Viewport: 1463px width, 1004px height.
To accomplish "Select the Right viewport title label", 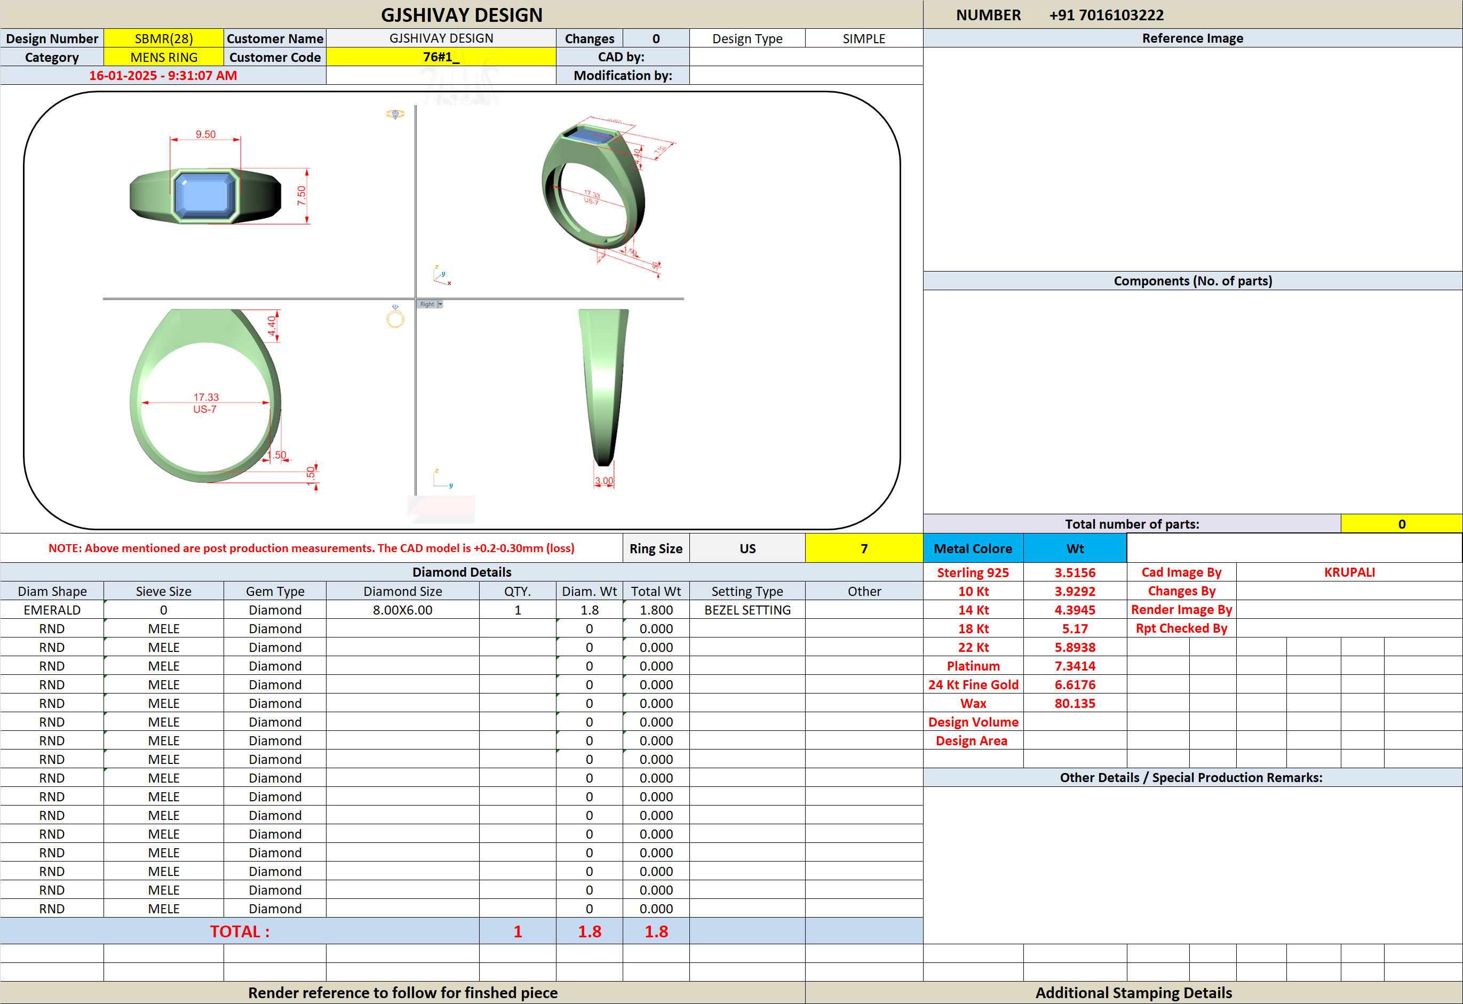I will [427, 304].
